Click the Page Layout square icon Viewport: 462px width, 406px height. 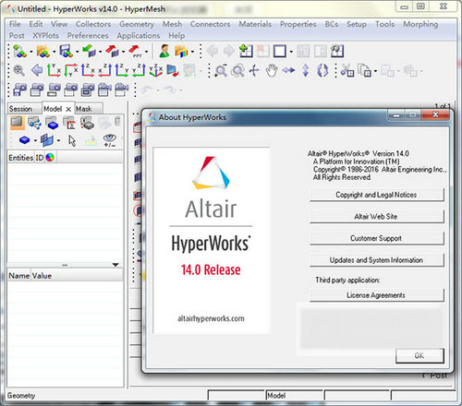(280, 51)
